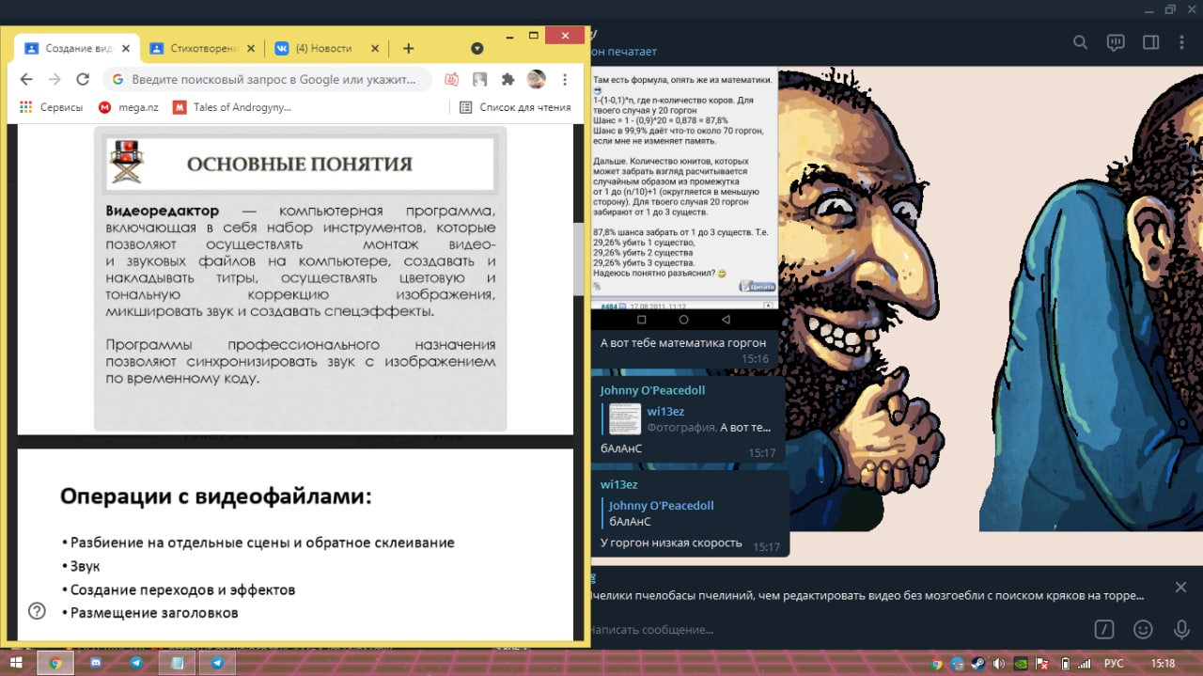
Task: Close the VK "Новости" tab
Action: pyautogui.click(x=375, y=48)
